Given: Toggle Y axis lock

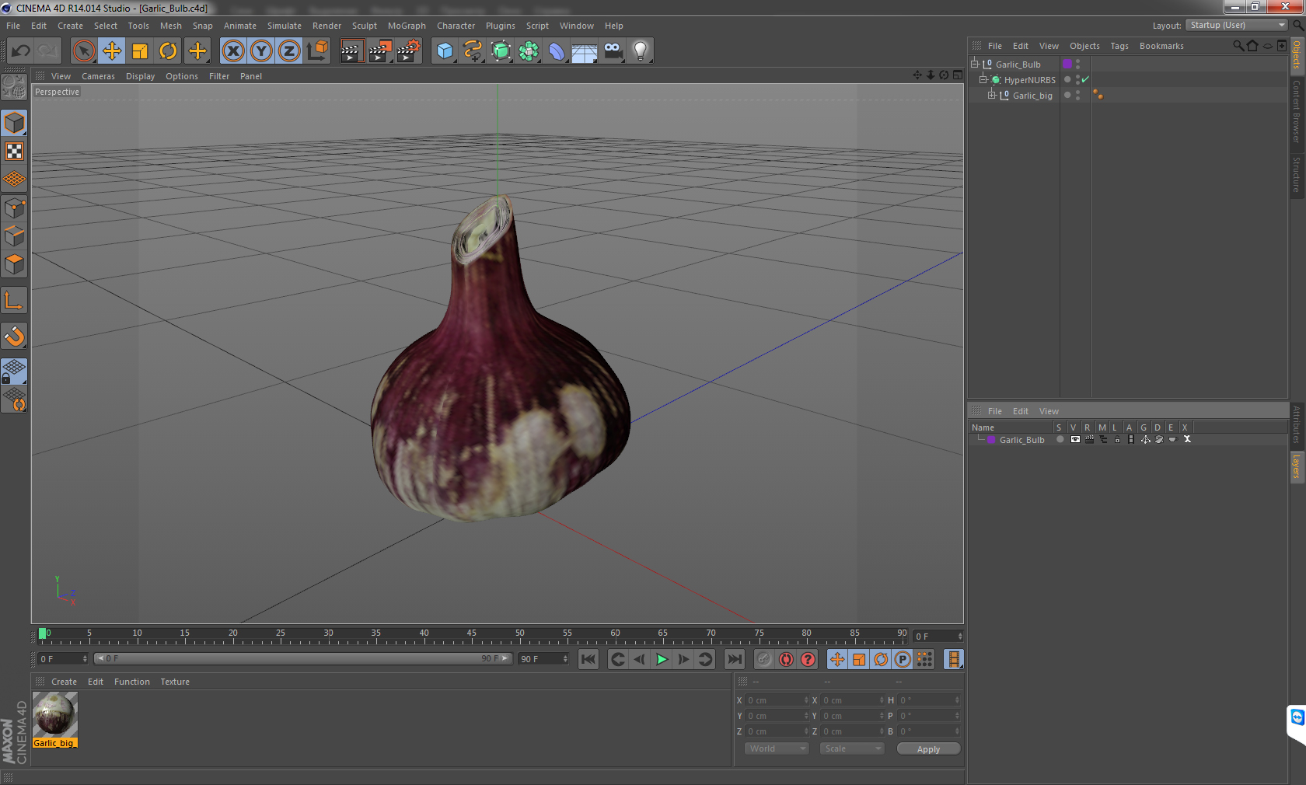Looking at the screenshot, I should point(261,51).
